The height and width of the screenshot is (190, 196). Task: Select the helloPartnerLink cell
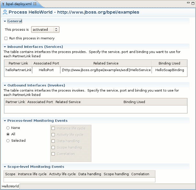tap(18, 70)
